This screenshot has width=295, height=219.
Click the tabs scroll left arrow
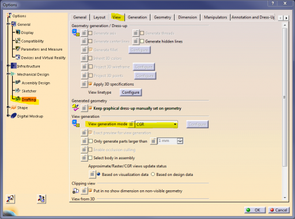point(281,18)
